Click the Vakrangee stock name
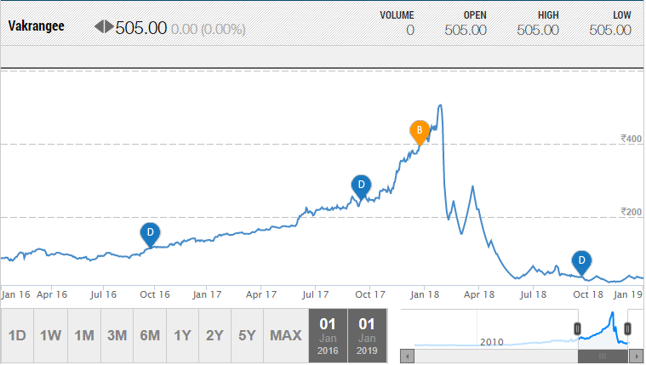The image size is (646, 365). pos(37,26)
